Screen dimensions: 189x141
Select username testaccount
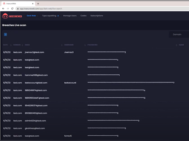[70, 83]
